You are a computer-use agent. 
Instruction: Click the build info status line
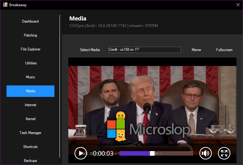pos(113,26)
